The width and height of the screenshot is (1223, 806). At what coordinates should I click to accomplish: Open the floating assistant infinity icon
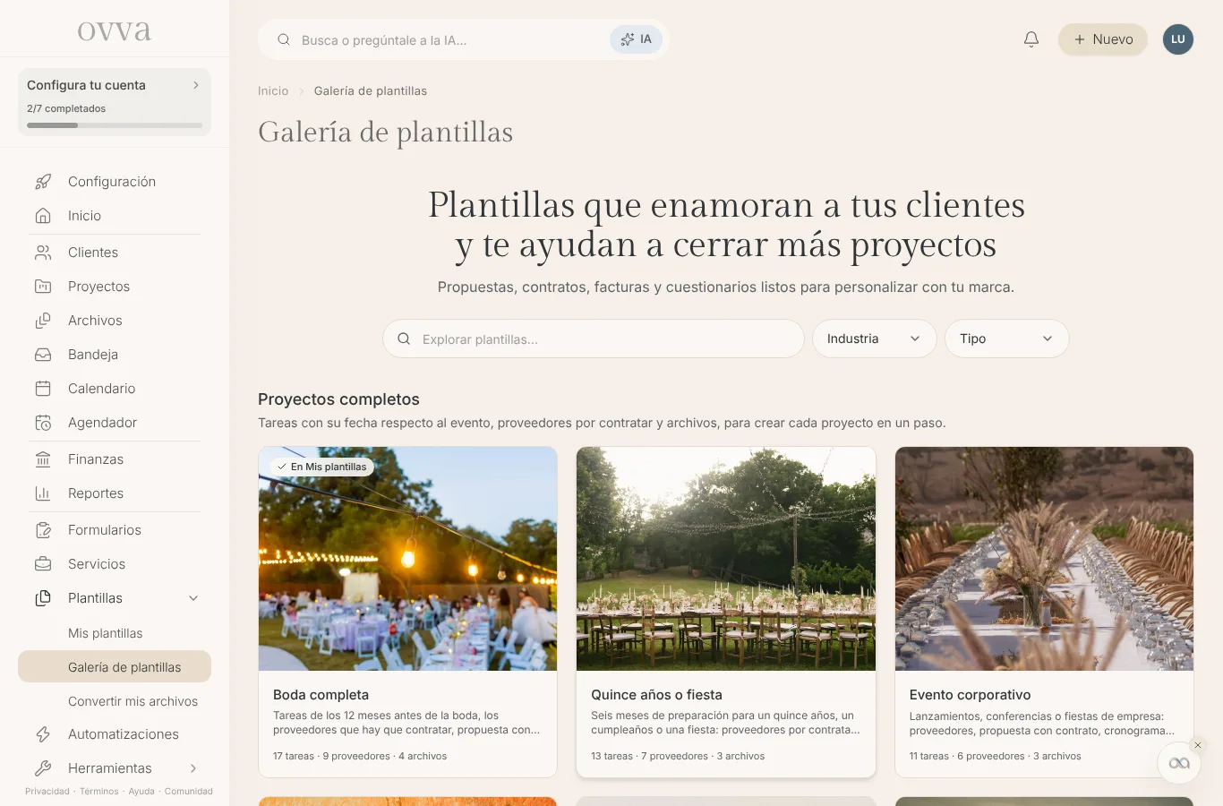pyautogui.click(x=1179, y=763)
